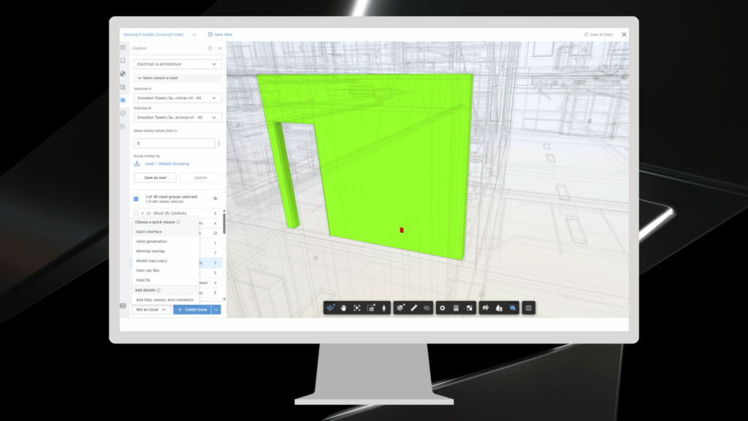This screenshot has height=421, width=748.
Task: Click the clash tolerance input field
Action: (x=174, y=143)
